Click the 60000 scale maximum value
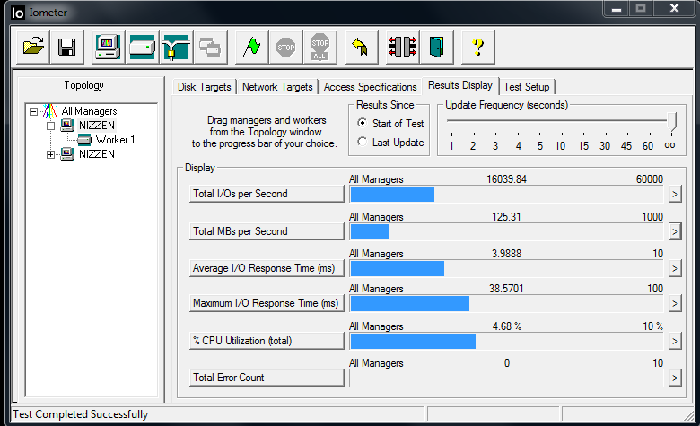700x426 pixels. (650, 179)
